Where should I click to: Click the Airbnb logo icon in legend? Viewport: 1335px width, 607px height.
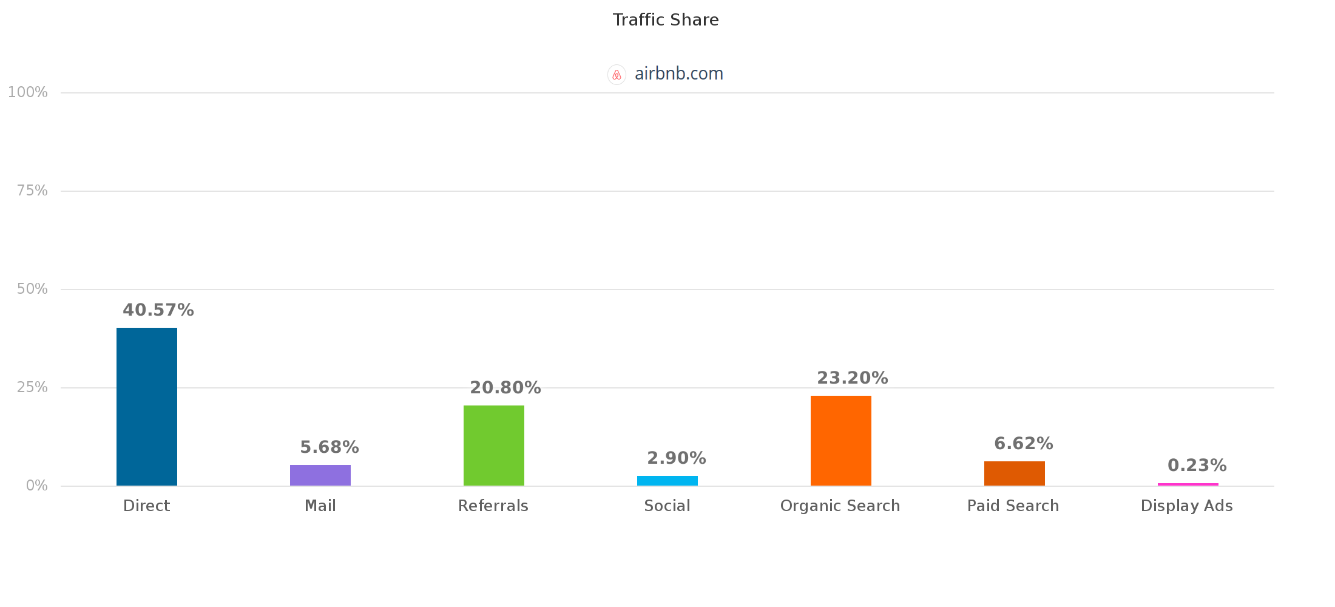click(617, 75)
